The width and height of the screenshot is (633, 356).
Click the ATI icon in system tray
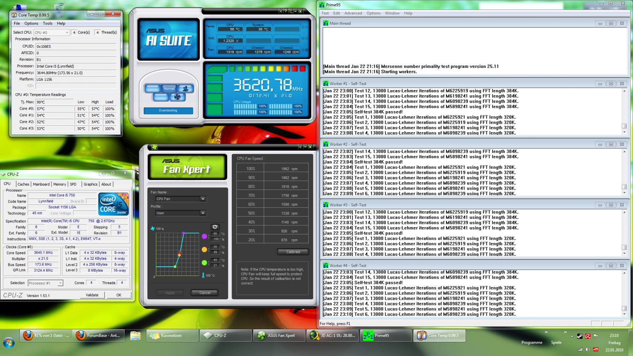[x=596, y=349]
